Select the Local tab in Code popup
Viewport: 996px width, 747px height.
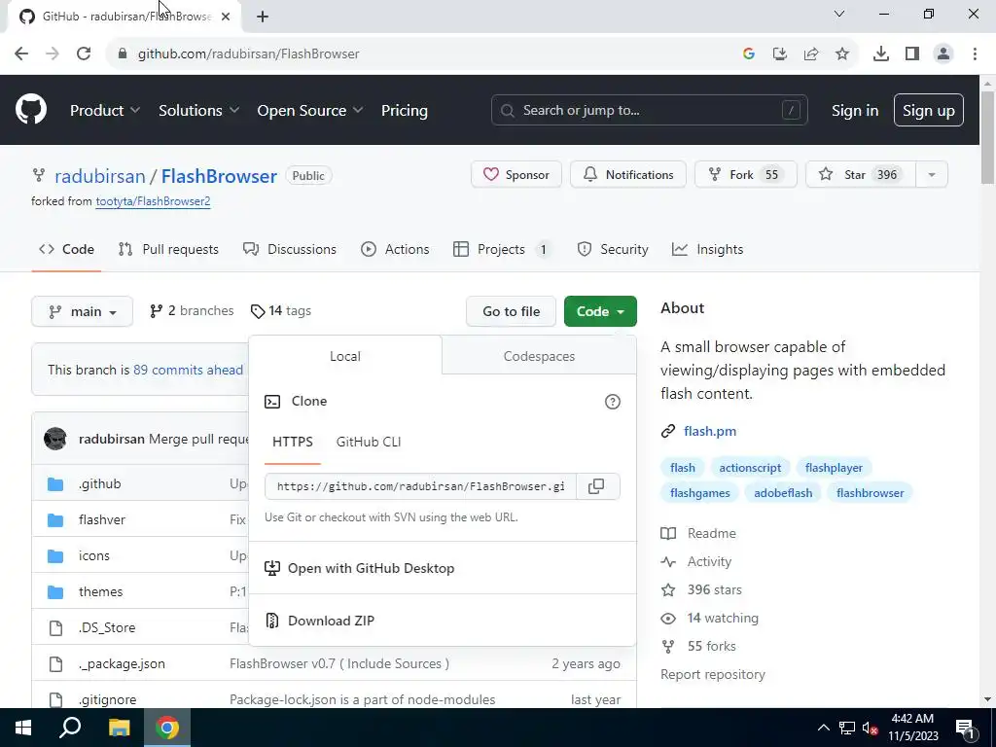pyautogui.click(x=345, y=356)
